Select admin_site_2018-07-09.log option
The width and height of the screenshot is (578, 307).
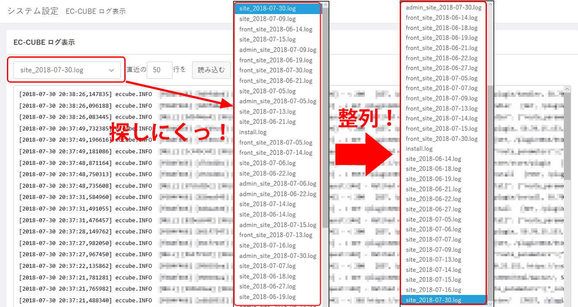click(278, 50)
